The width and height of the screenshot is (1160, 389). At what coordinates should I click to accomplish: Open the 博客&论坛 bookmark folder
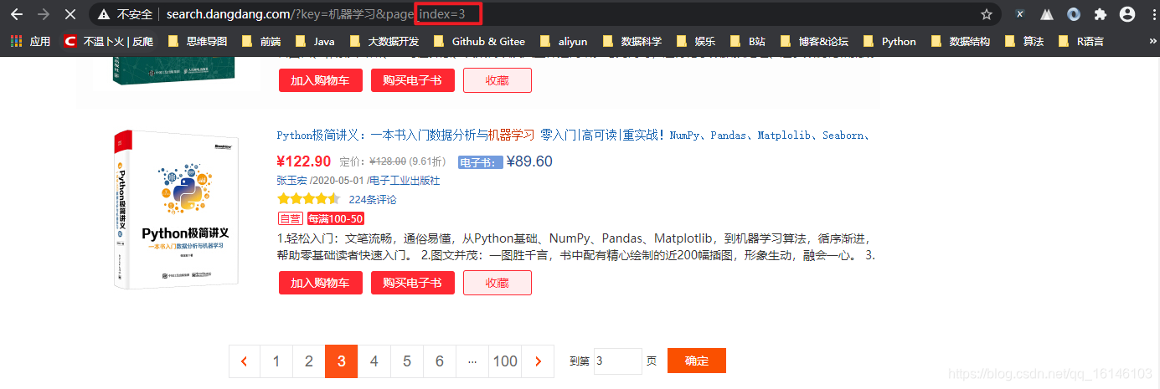pos(815,41)
